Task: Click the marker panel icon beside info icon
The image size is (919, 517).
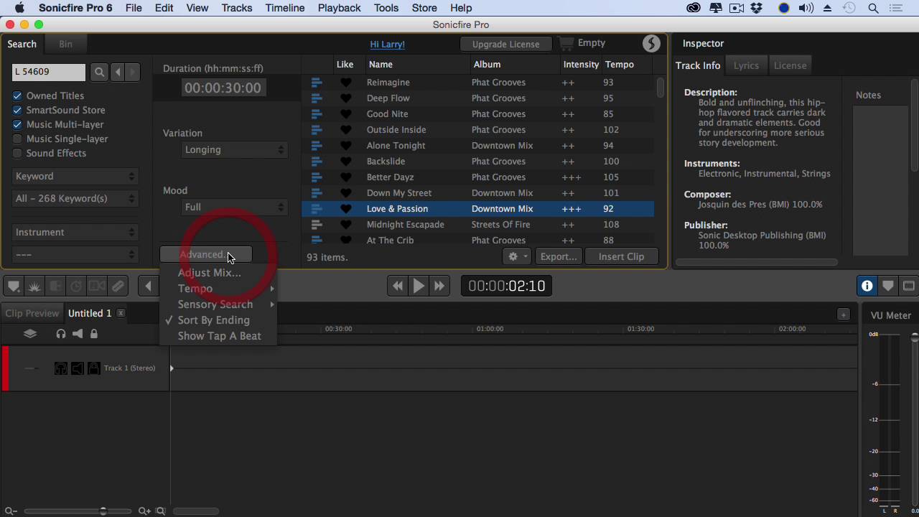Action: pos(888,286)
